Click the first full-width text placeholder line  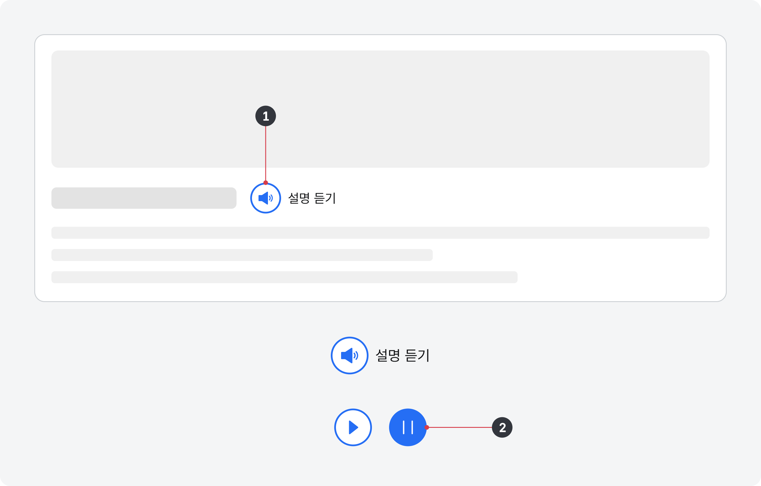[380, 232]
